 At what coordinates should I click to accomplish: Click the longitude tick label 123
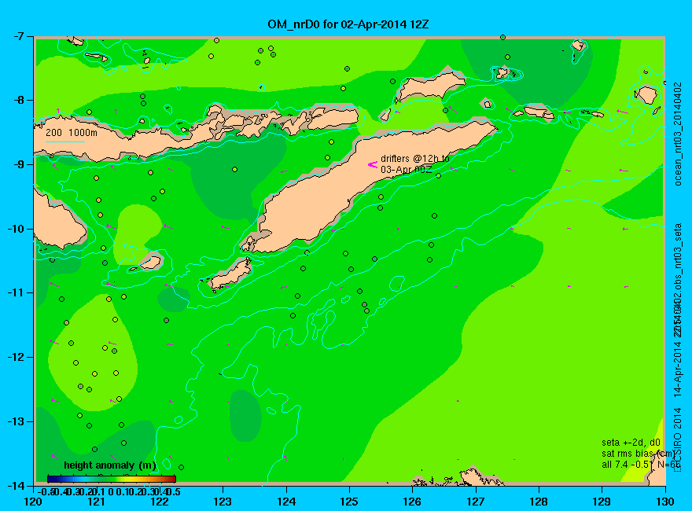[223, 502]
